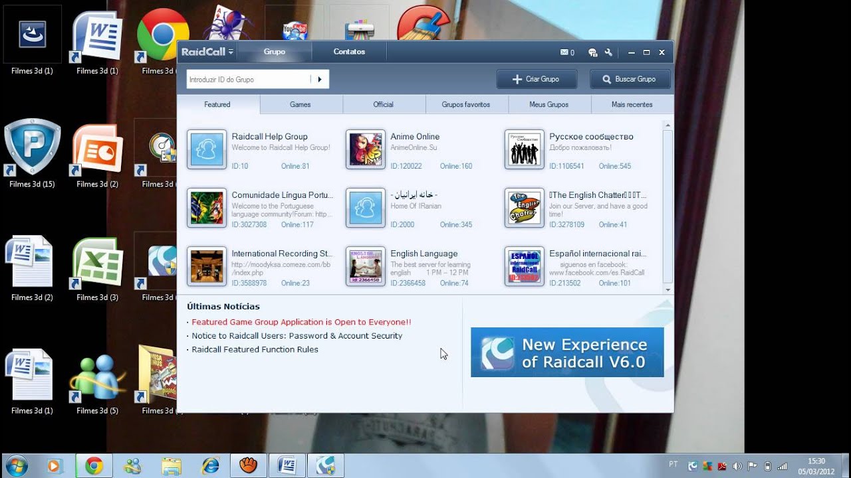Open Action Center flag tray icon

click(753, 466)
